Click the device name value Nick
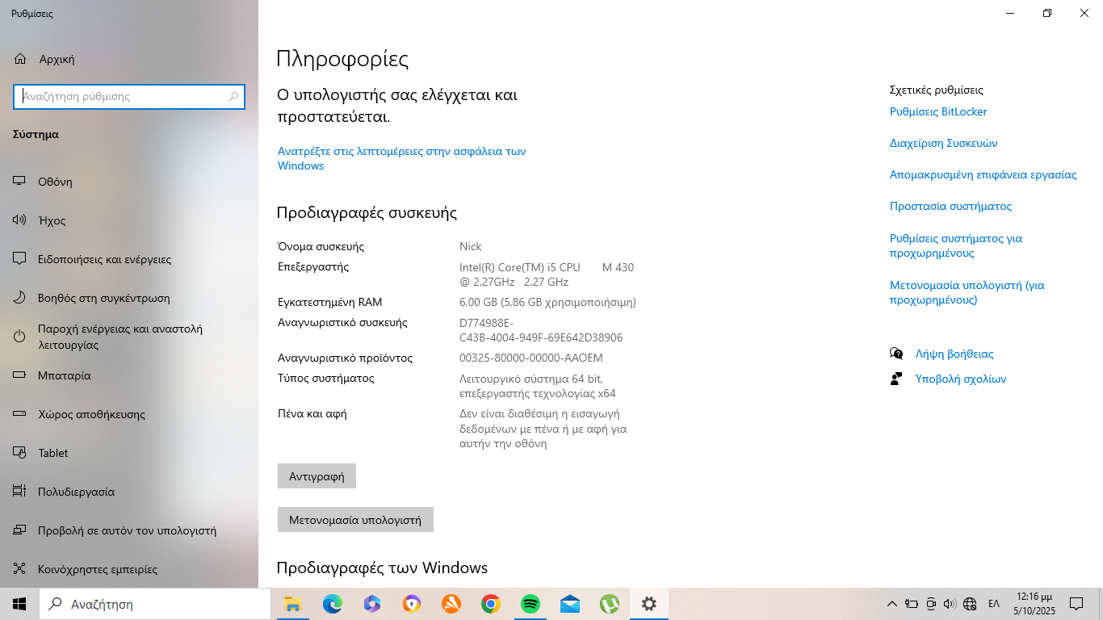1103x620 pixels. (471, 246)
